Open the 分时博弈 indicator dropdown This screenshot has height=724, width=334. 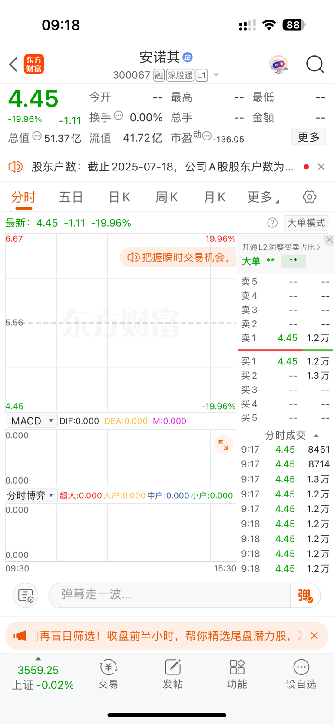tap(32, 495)
